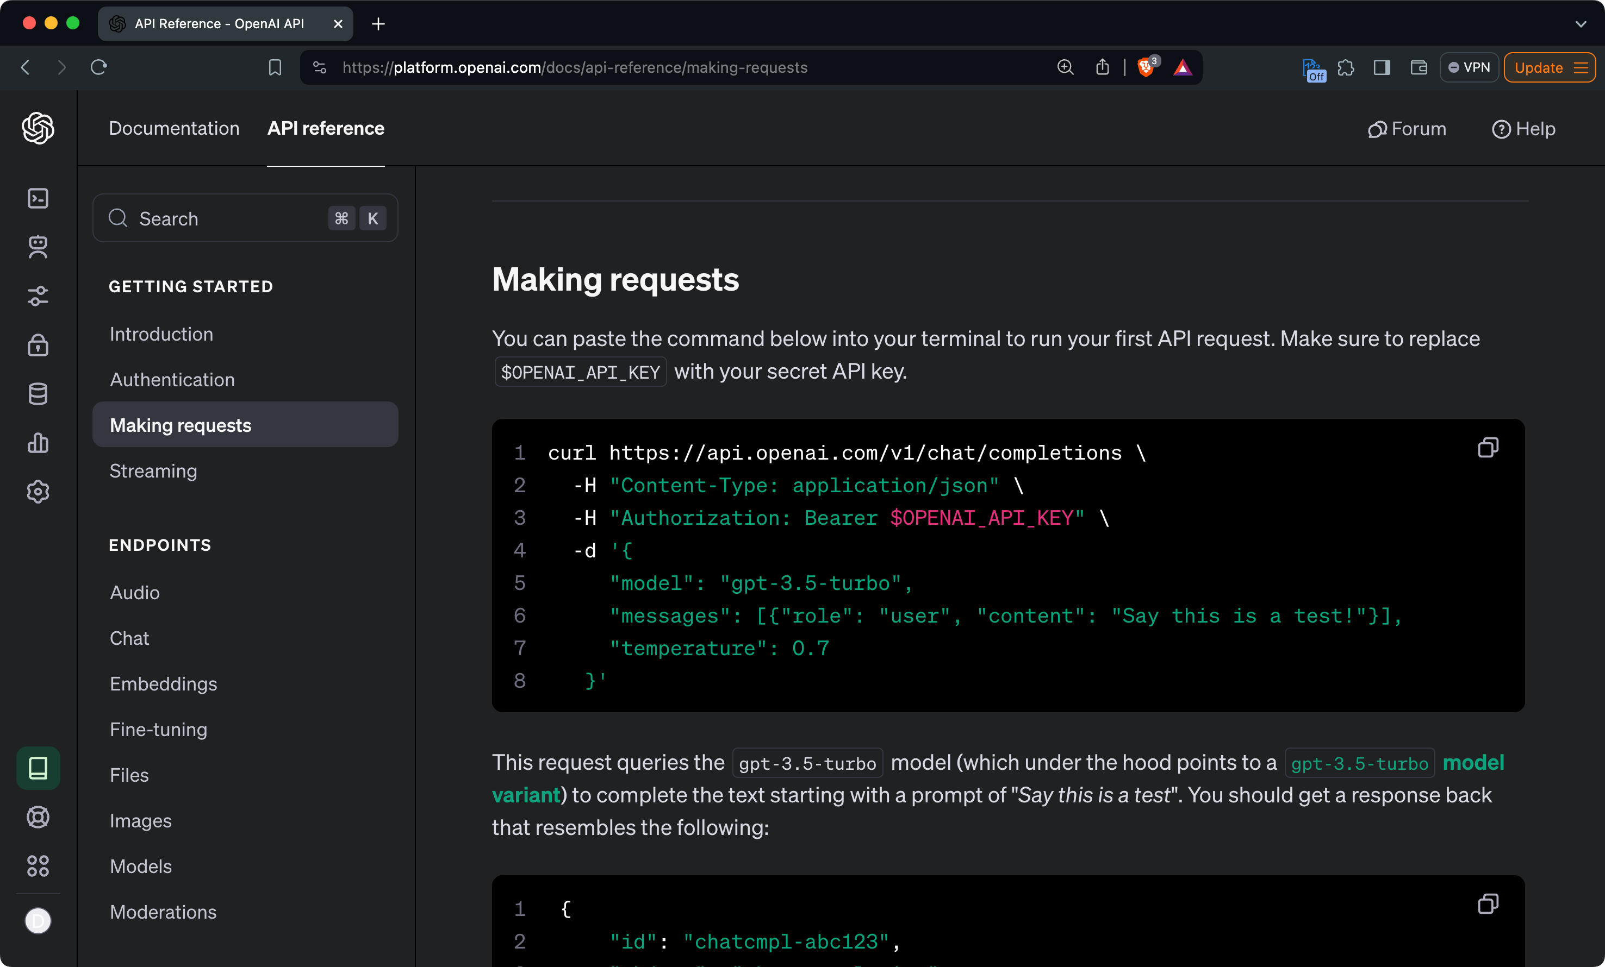Open the Settings gear icon in sidebar

(x=38, y=492)
